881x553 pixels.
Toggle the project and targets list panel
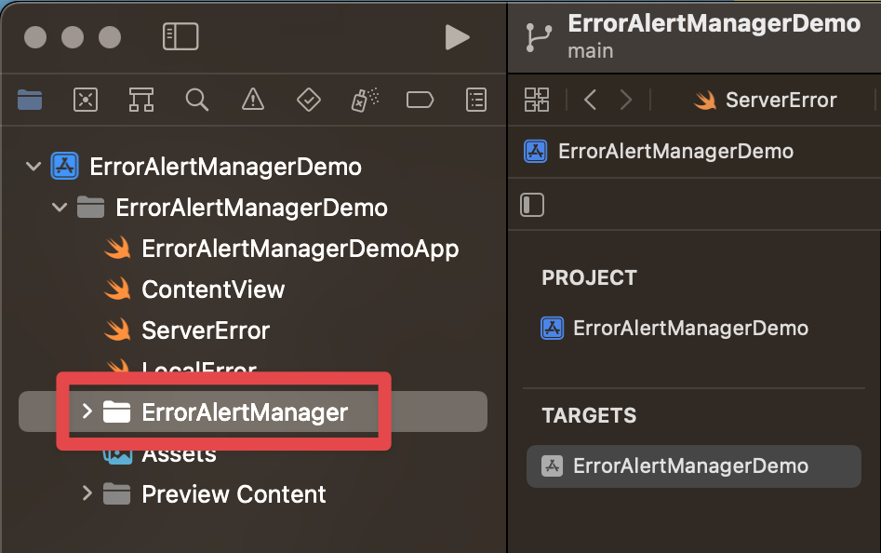(x=532, y=205)
